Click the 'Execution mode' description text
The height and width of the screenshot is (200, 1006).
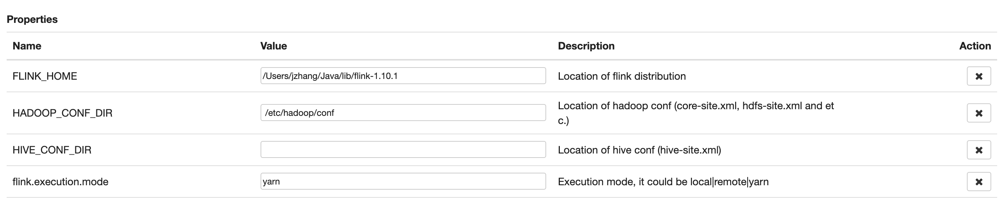coord(663,182)
